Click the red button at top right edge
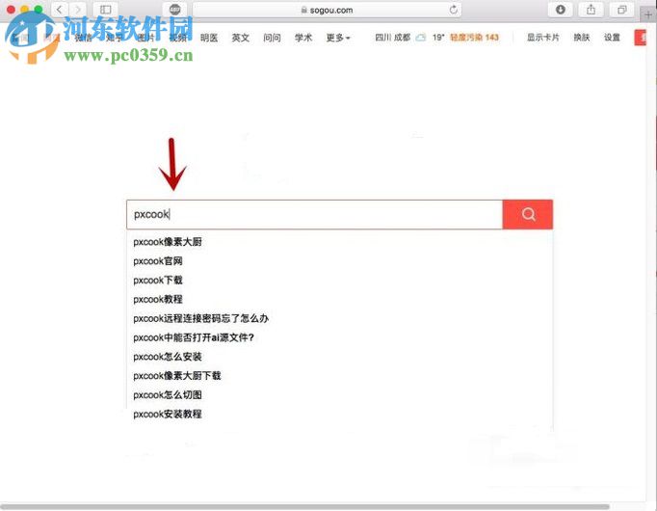Image resolution: width=657 pixels, height=511 pixels. [641, 38]
